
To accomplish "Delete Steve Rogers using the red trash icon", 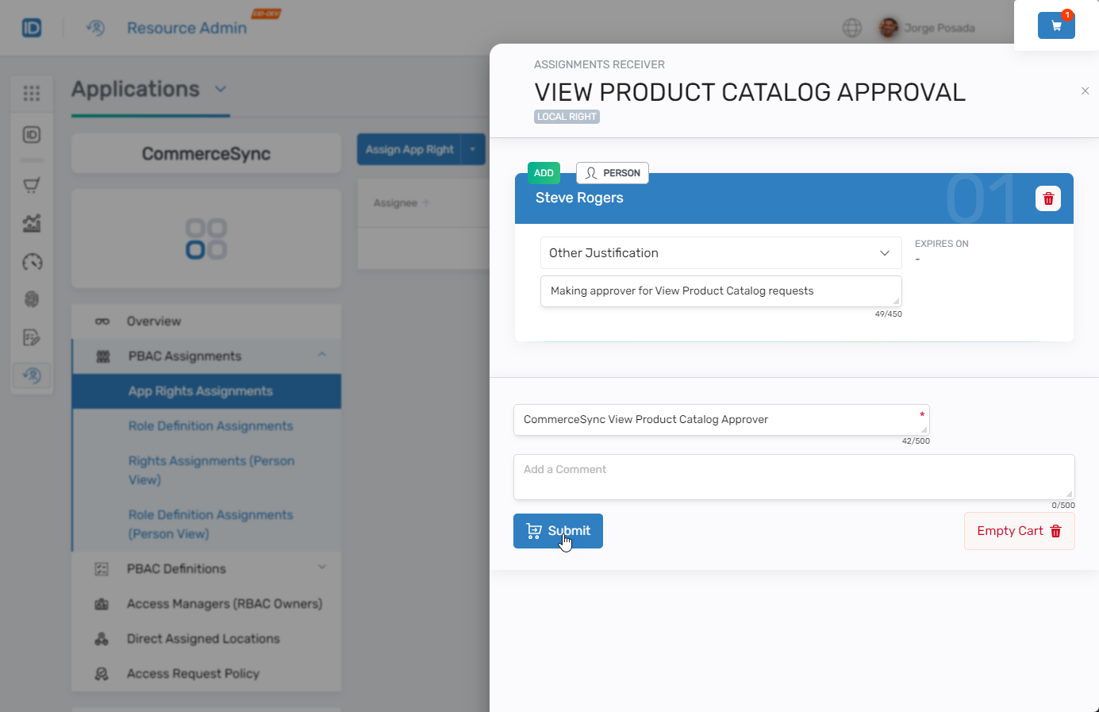I will (x=1047, y=198).
